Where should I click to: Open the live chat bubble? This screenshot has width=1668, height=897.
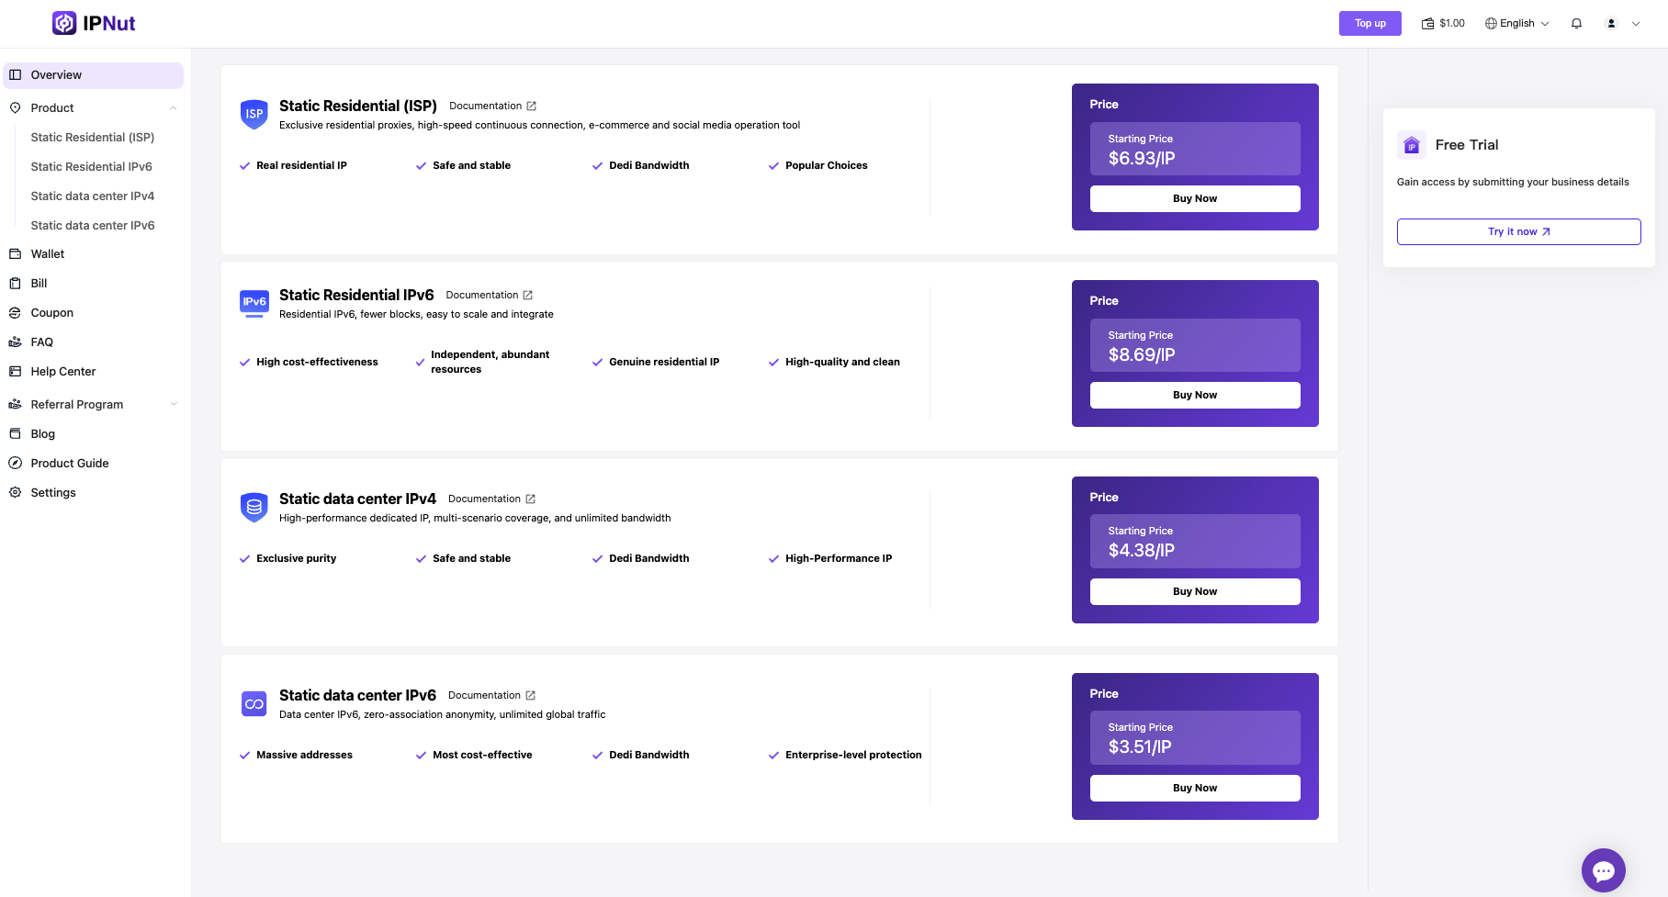1604,870
